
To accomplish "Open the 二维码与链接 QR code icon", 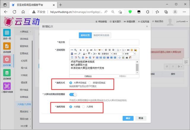I will click(x=7, y=86).
